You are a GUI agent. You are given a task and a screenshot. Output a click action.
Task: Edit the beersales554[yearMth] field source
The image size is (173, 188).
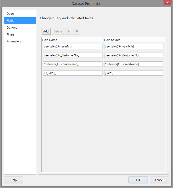tap(133, 47)
